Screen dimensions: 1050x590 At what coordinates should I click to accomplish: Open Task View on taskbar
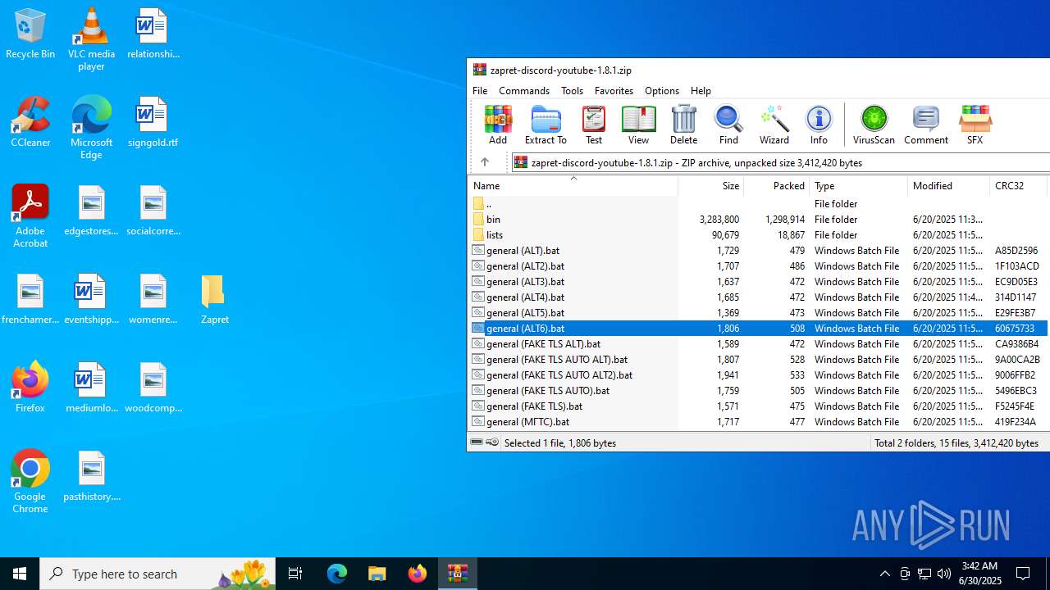(295, 574)
